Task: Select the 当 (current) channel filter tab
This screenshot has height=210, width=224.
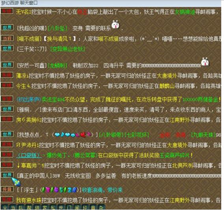Action: pyautogui.click(x=13, y=207)
